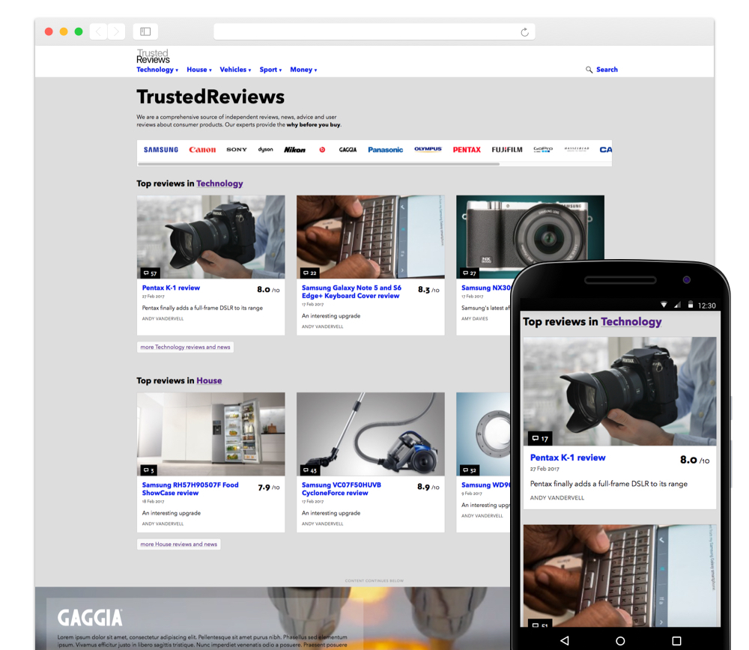Open Samsung VC07F50HUVB CycloneForce review link
This screenshot has width=749, height=650.
coord(342,488)
